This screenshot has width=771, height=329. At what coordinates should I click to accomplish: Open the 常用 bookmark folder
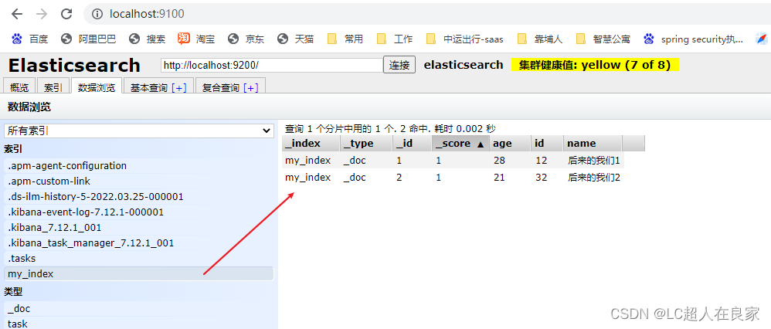tap(345, 39)
